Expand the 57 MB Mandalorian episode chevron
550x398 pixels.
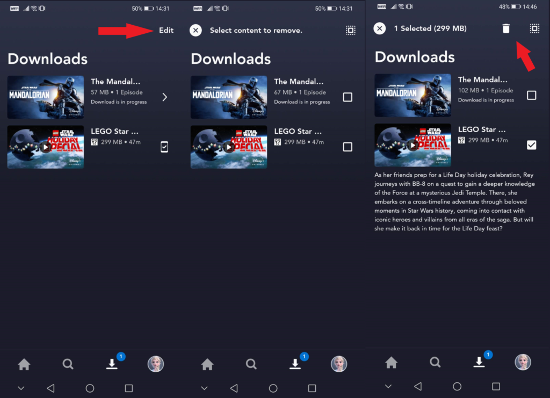[164, 97]
